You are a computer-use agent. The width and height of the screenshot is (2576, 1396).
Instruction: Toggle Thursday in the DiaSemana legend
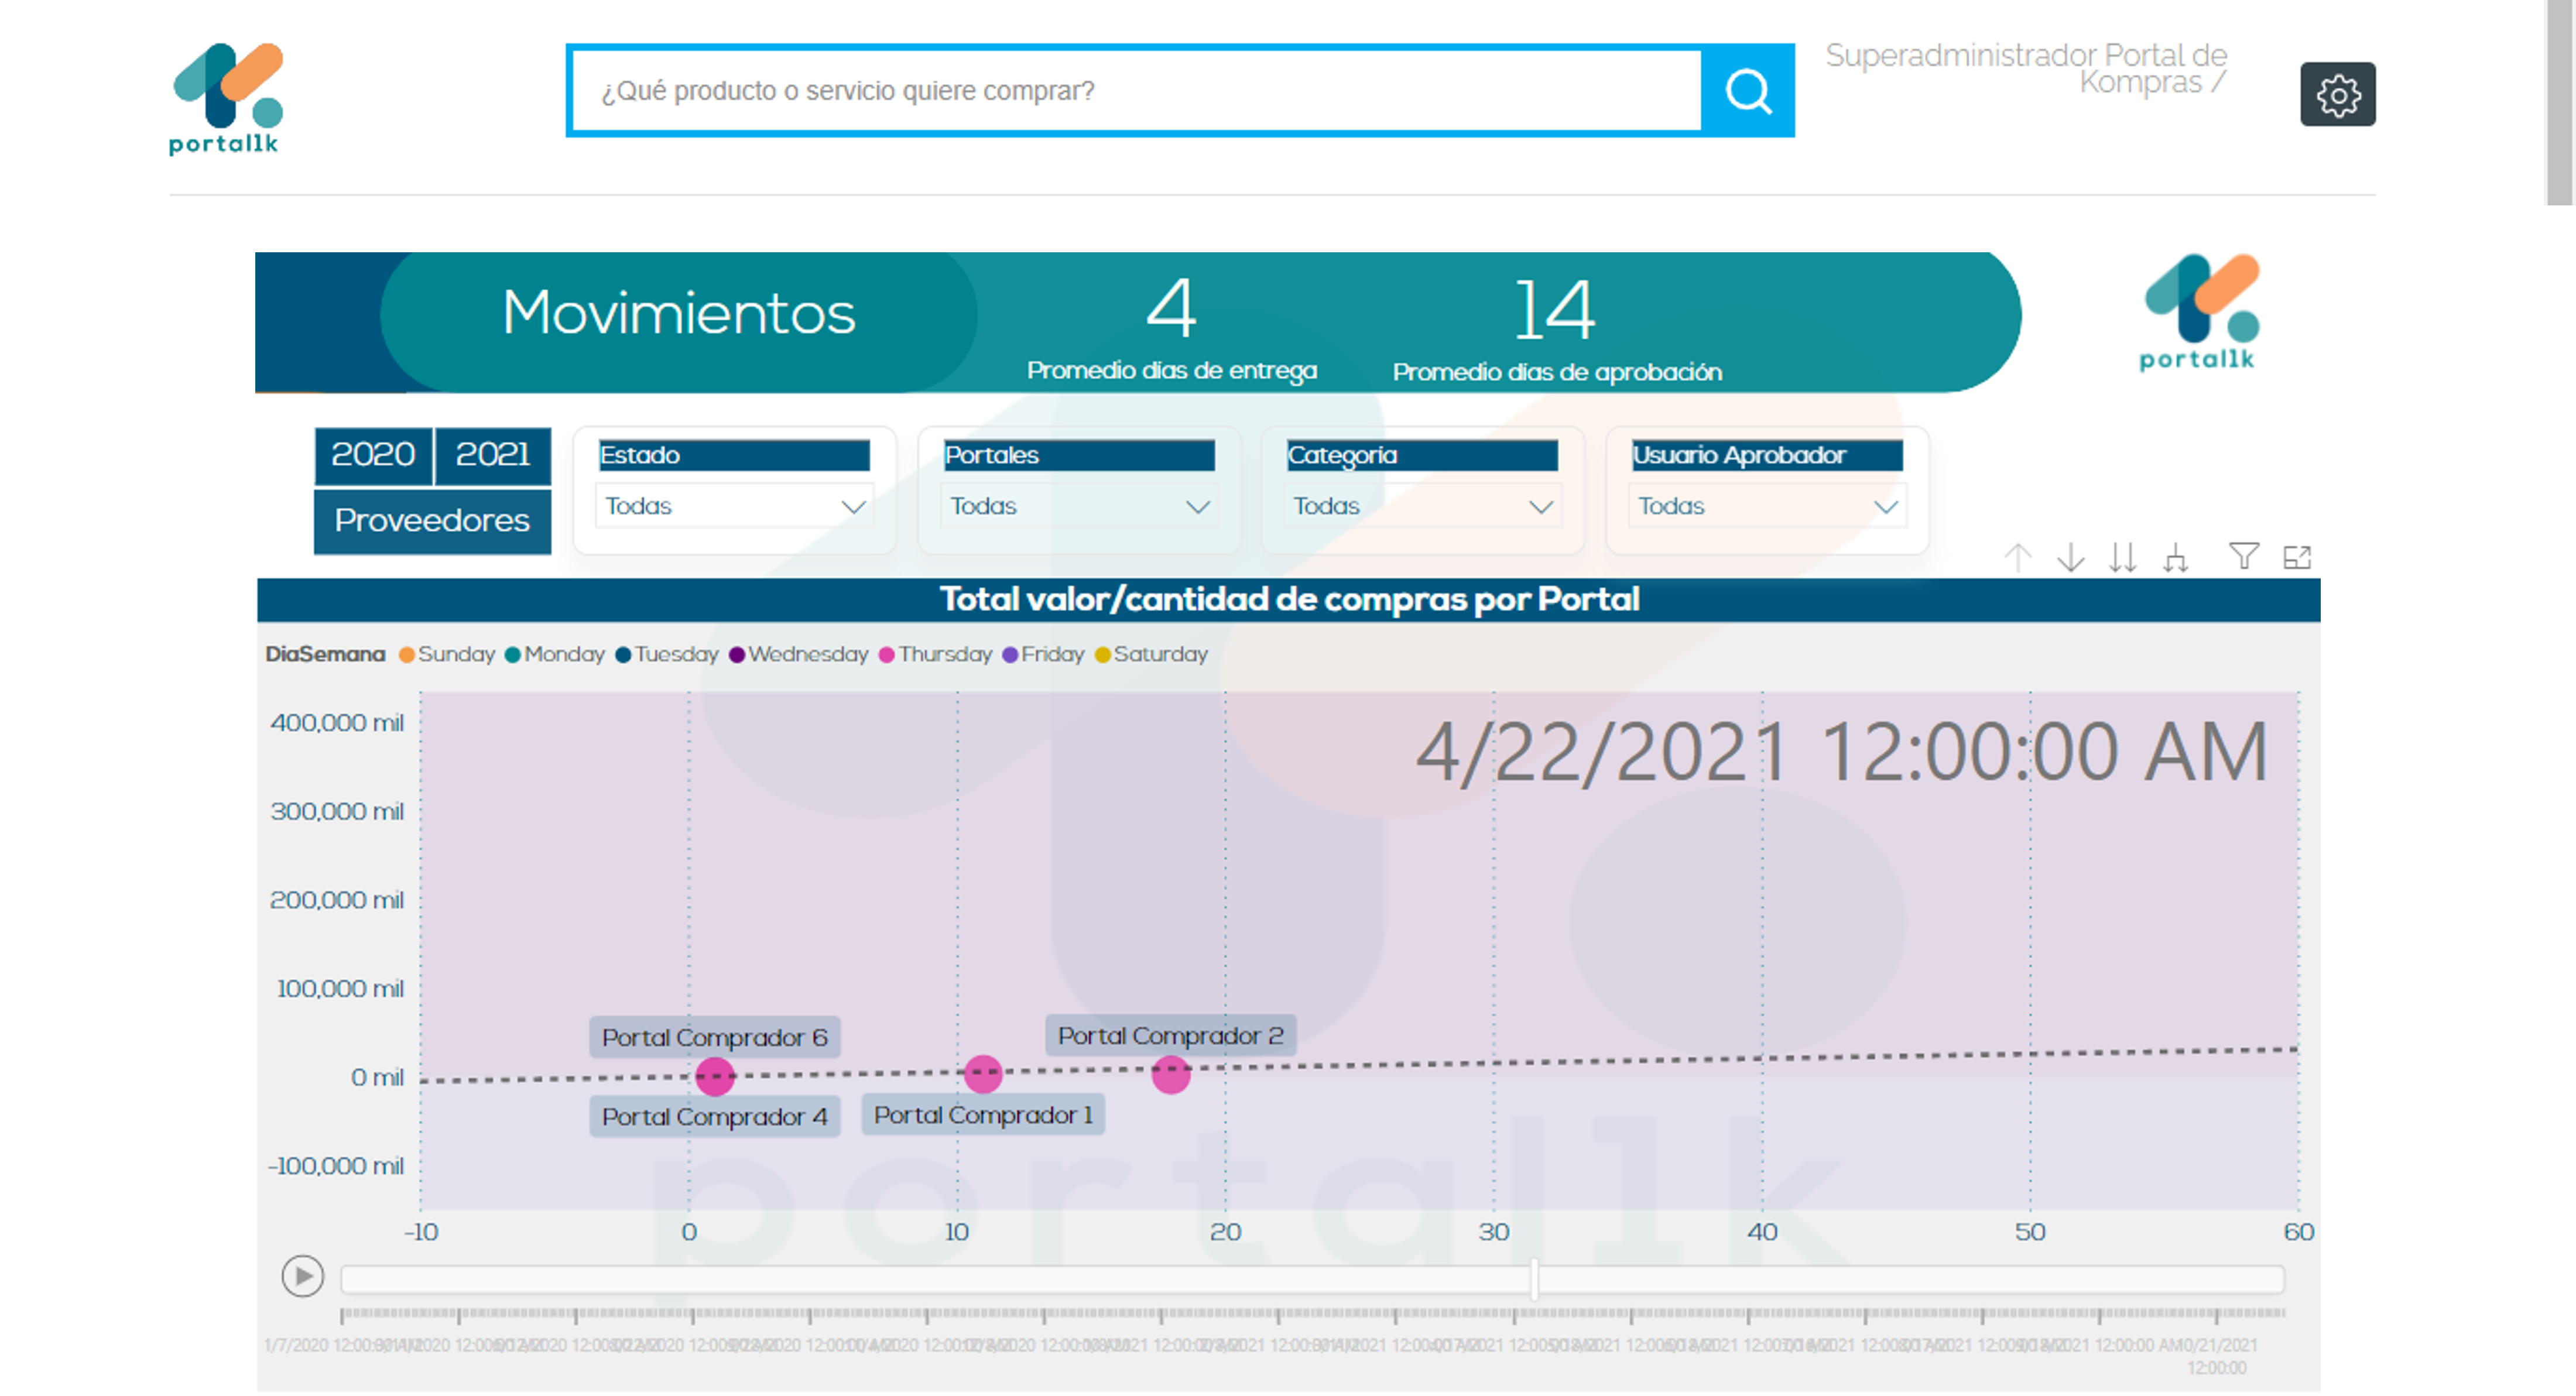tap(936, 654)
